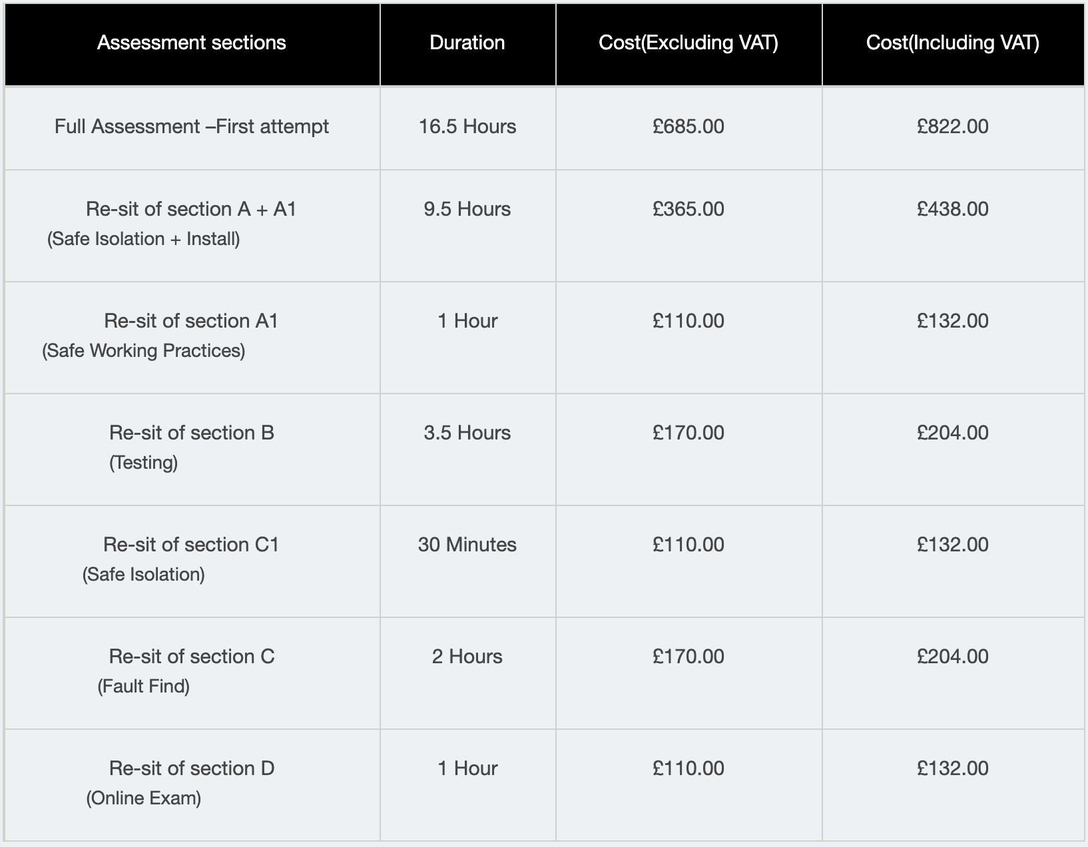Select the "30 Minutes" duration cell
The width and height of the screenshot is (1088, 847).
[467, 545]
